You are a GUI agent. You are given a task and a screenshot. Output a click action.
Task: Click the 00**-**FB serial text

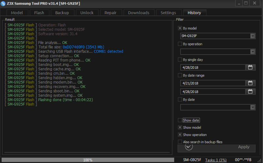tap(243, 160)
